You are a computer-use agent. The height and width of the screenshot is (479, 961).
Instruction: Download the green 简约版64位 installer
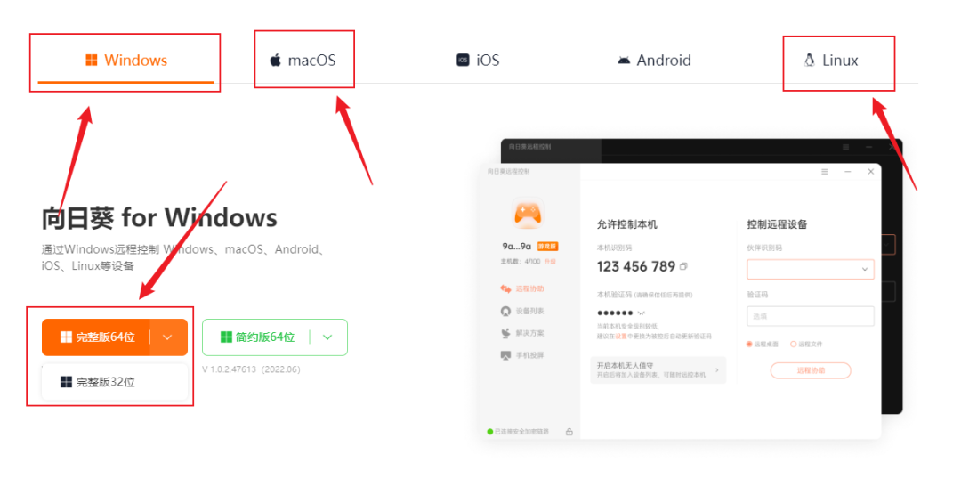click(x=257, y=337)
